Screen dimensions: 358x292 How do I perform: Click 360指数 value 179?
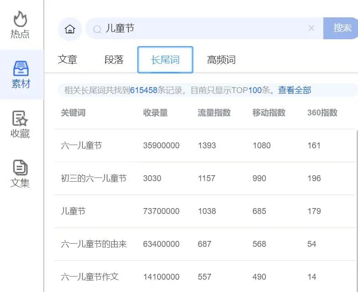(314, 211)
